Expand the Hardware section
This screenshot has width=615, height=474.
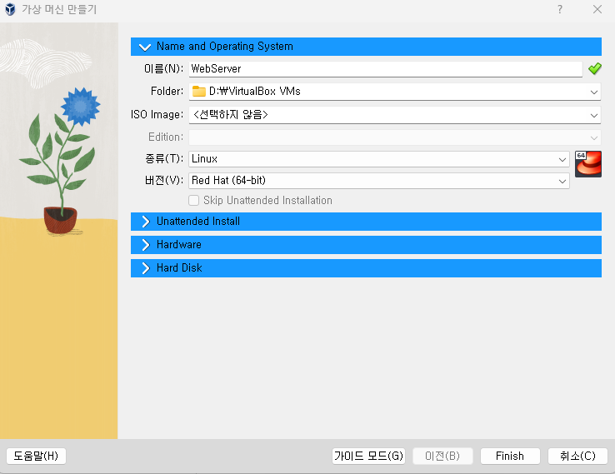click(x=366, y=245)
